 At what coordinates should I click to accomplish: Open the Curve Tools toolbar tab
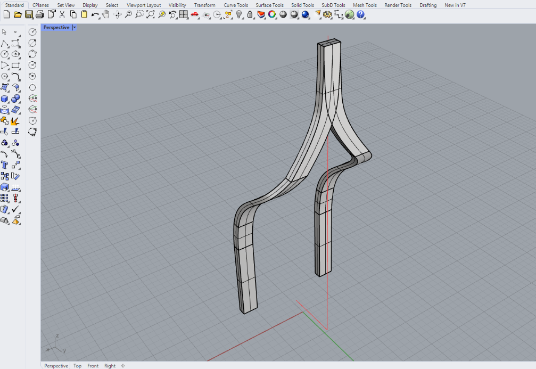point(236,5)
